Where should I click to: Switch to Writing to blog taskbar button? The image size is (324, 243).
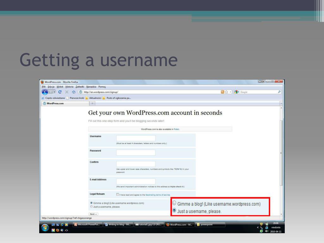click(x=118, y=225)
